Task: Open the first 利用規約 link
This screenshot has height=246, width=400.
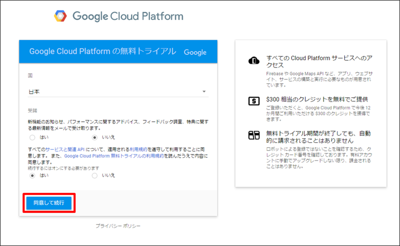Action: tap(137, 149)
